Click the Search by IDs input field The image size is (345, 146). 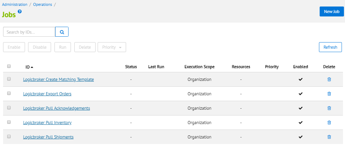coord(29,32)
